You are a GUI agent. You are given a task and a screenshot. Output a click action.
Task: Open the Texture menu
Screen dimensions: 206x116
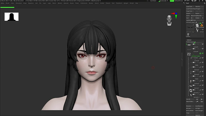108,3
